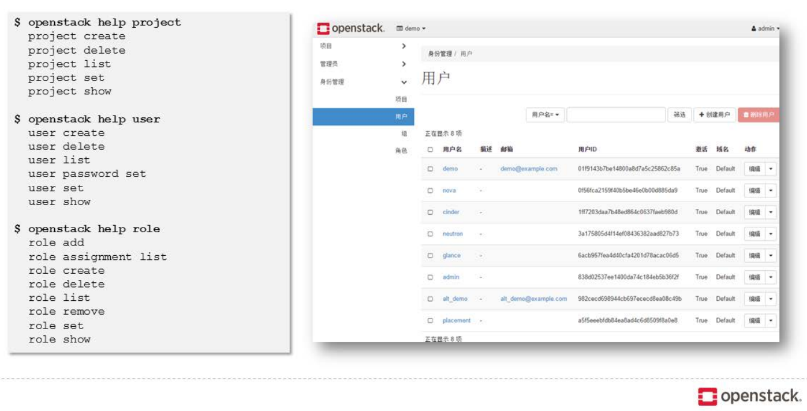
Task: Click 'role assignment list' line in terminal text
Action: [98, 257]
